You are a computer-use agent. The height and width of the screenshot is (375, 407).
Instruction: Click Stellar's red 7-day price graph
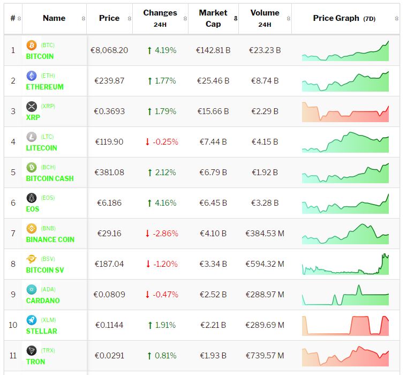point(345,325)
